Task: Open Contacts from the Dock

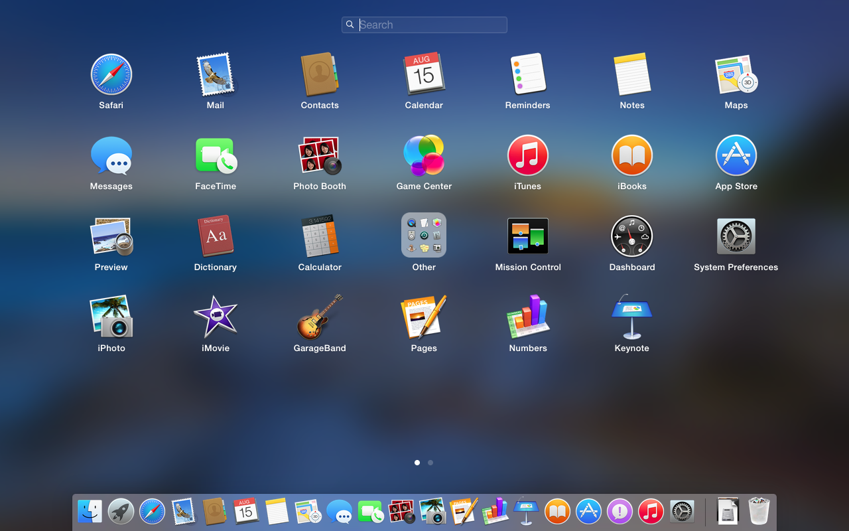Action: (214, 512)
